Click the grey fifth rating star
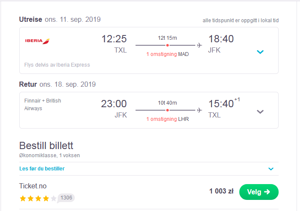The width and height of the screenshot is (300, 211). click(x=53, y=198)
